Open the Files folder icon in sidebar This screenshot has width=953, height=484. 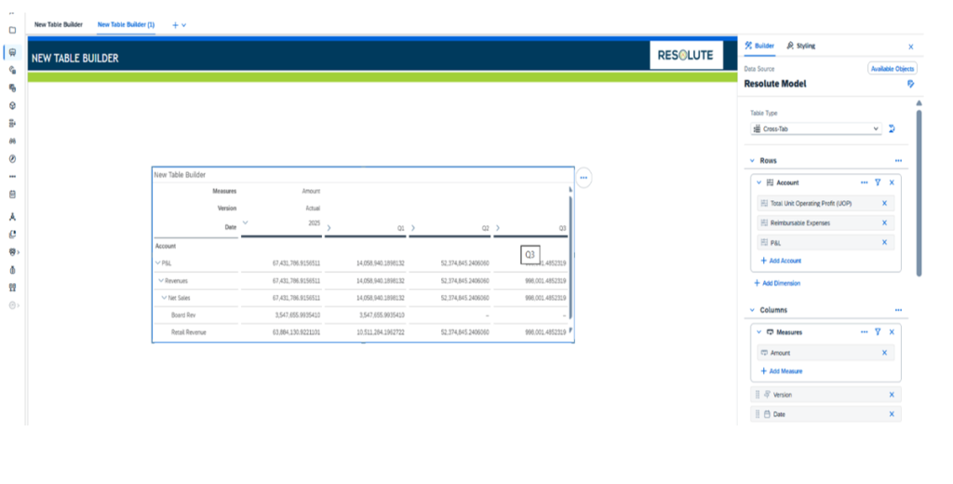(12, 30)
